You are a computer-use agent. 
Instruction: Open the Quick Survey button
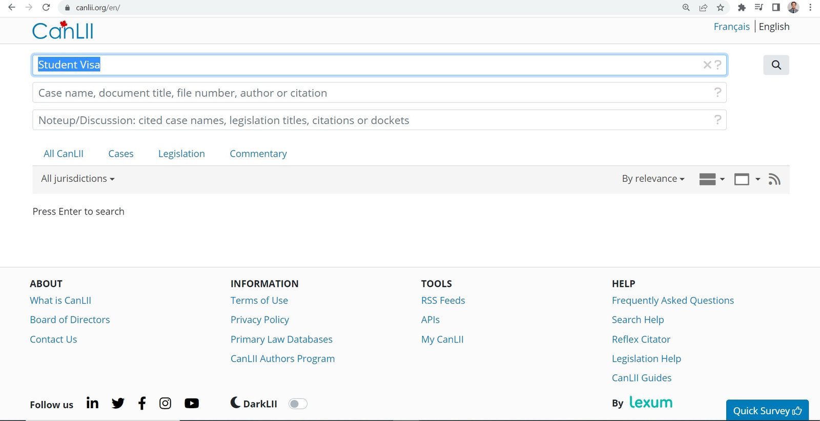(767, 410)
